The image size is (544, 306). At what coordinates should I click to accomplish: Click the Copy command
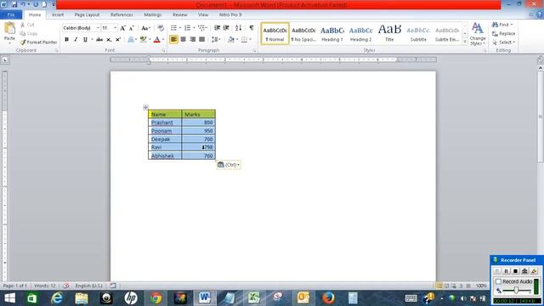(x=29, y=33)
